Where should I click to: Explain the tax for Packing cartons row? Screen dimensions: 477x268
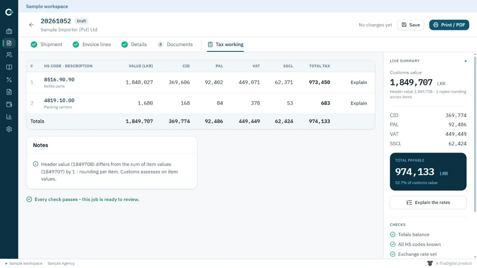point(358,103)
